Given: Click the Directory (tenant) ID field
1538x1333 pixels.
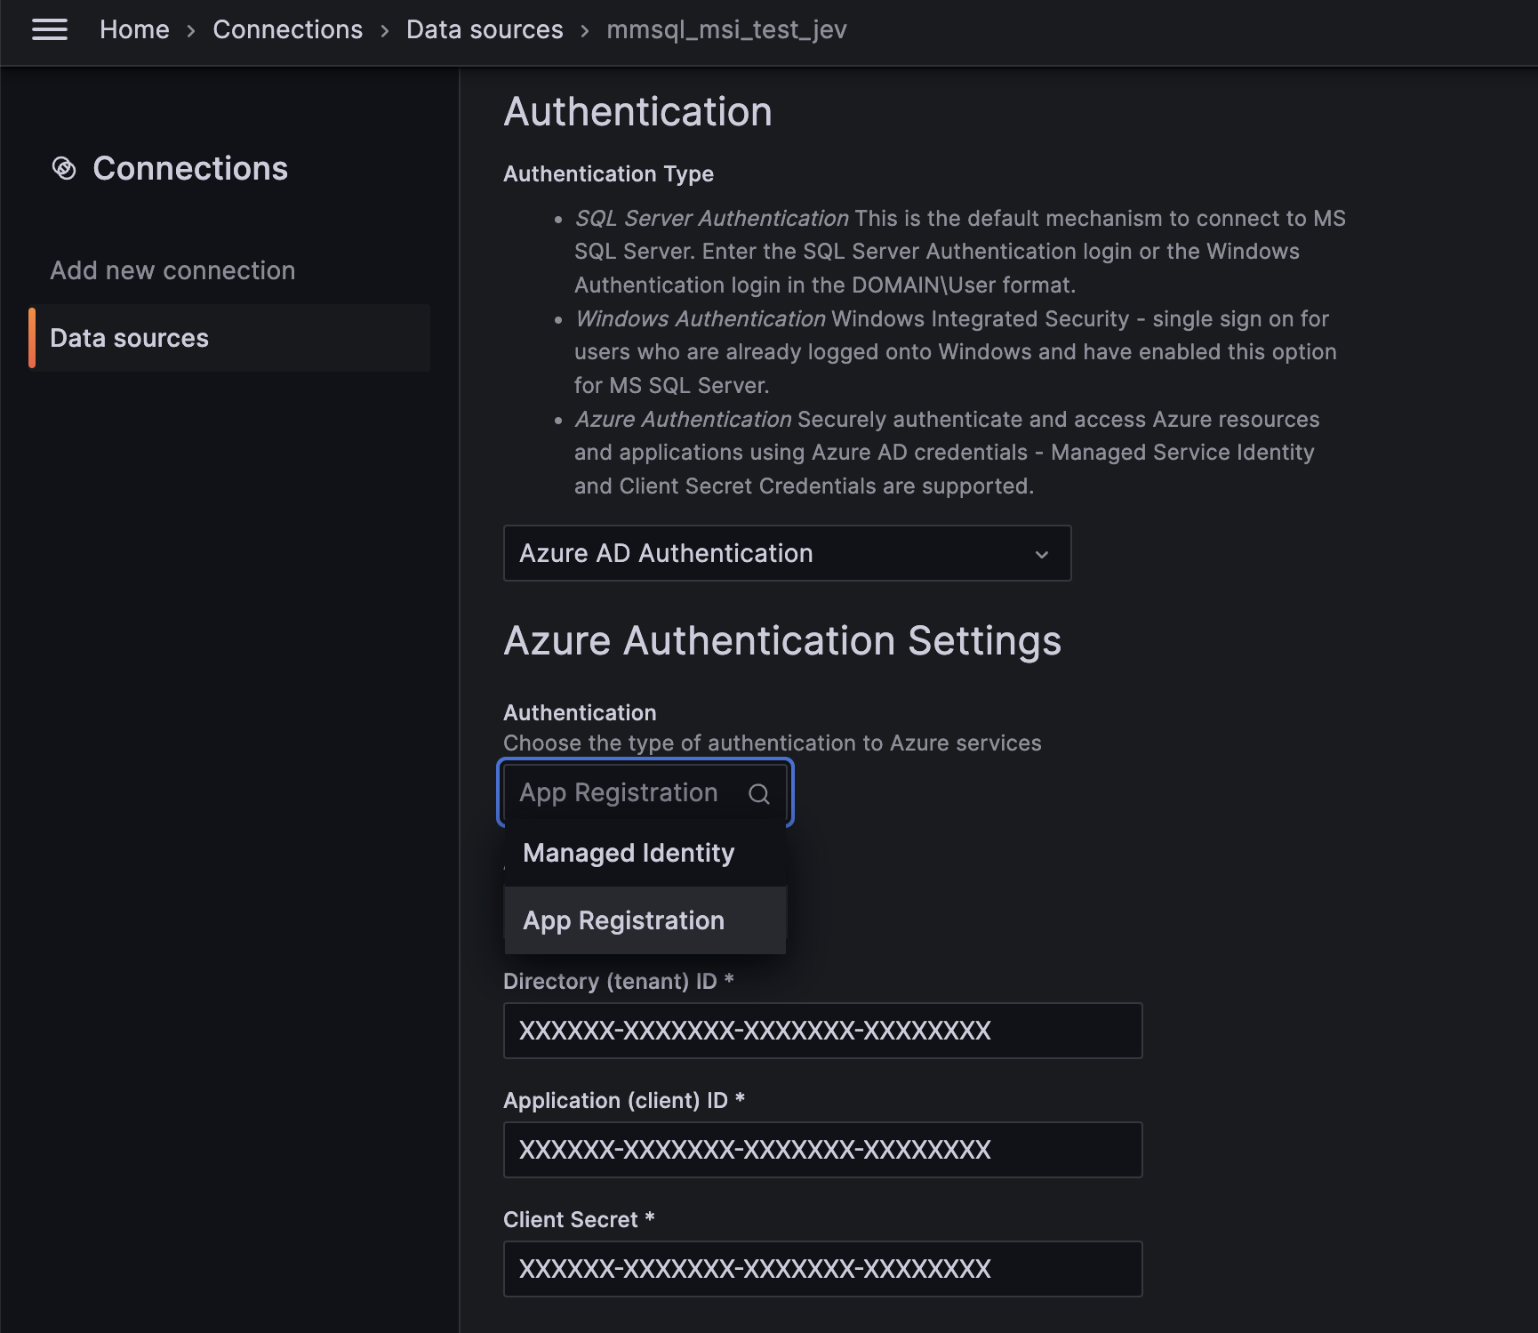Looking at the screenshot, I should pos(822,1030).
